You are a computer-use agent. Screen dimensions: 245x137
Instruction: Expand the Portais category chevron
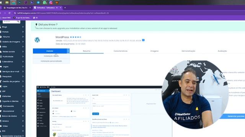pyautogui.click(x=23, y=32)
